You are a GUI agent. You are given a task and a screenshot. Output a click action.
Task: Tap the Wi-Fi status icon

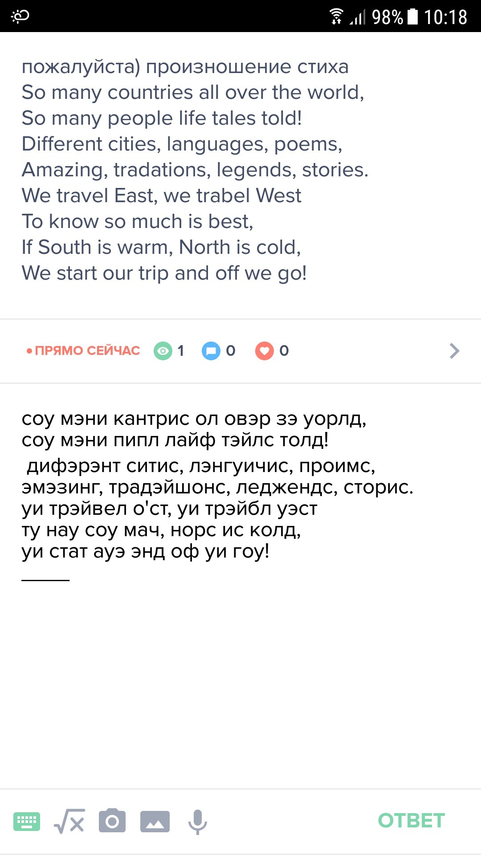click(x=336, y=16)
